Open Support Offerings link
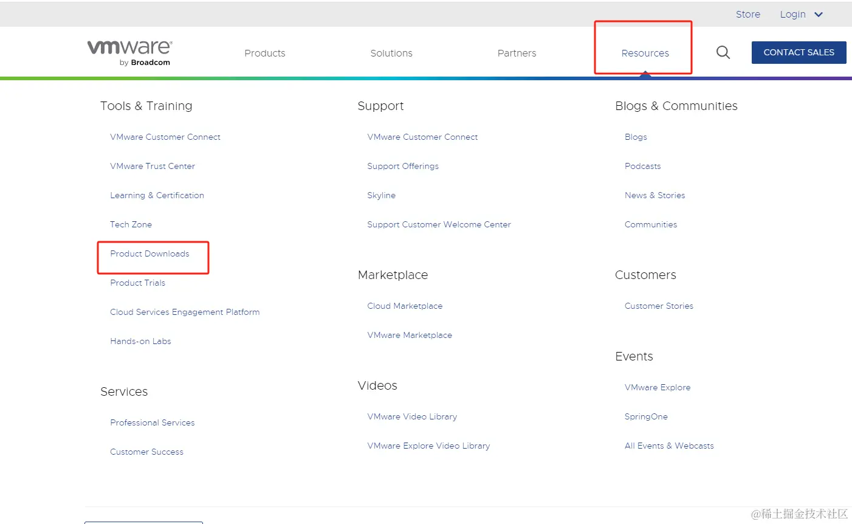Viewport: 852px width, 524px height. coord(403,166)
